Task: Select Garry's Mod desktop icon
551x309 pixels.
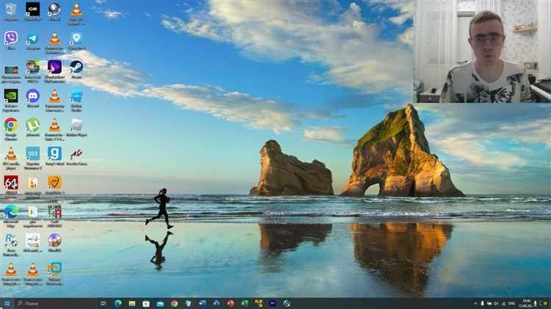Action: 54,153
